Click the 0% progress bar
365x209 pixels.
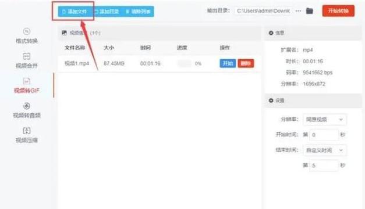185,63
